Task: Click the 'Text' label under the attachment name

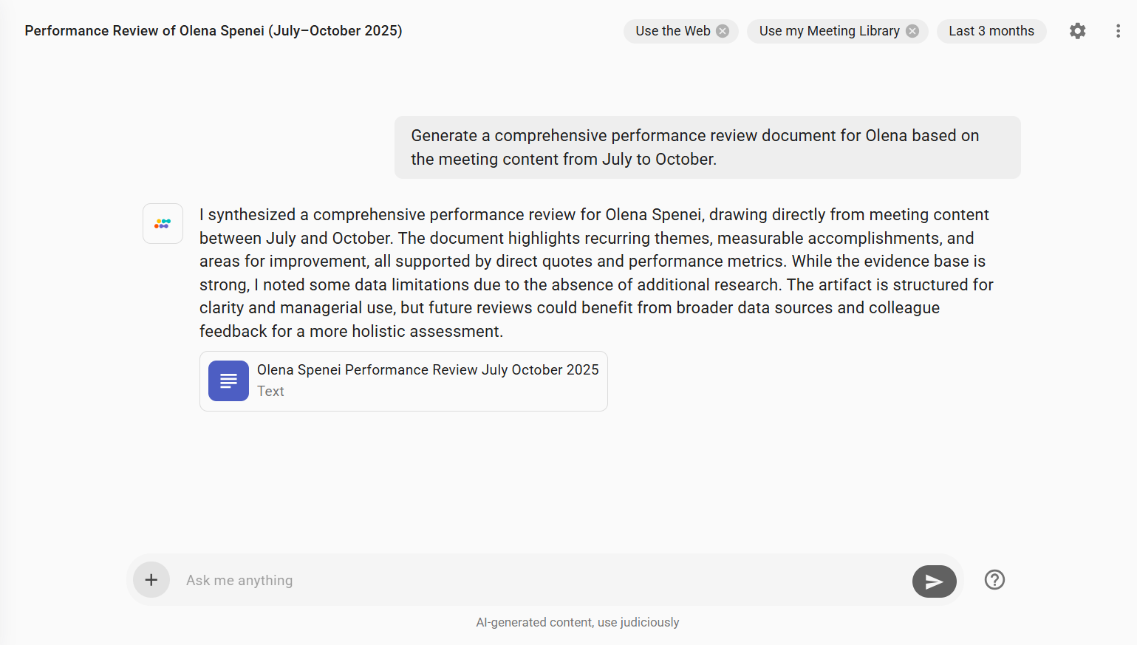Action: [x=270, y=392]
